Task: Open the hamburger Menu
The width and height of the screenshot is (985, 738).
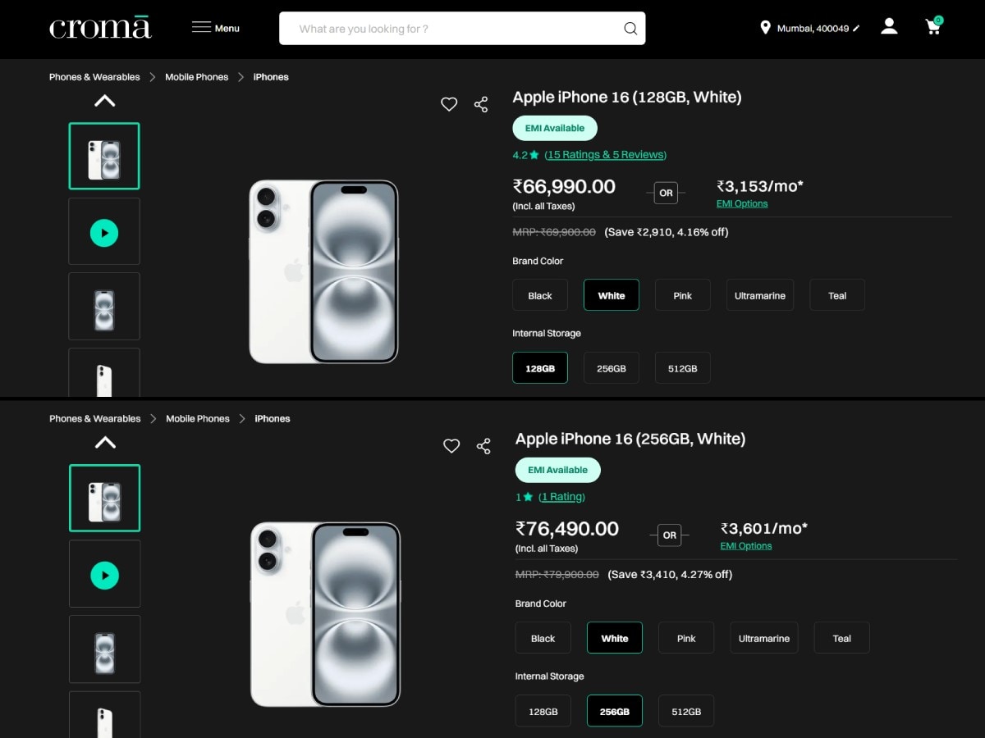Action: (215, 28)
